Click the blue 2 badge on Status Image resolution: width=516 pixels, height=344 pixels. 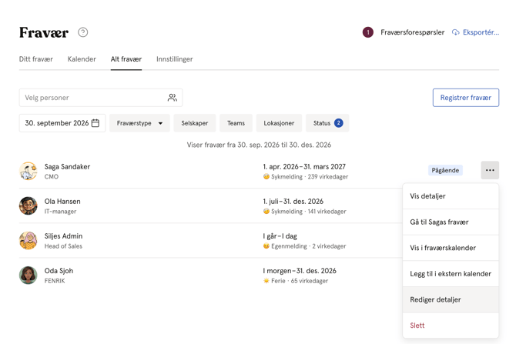click(x=339, y=123)
